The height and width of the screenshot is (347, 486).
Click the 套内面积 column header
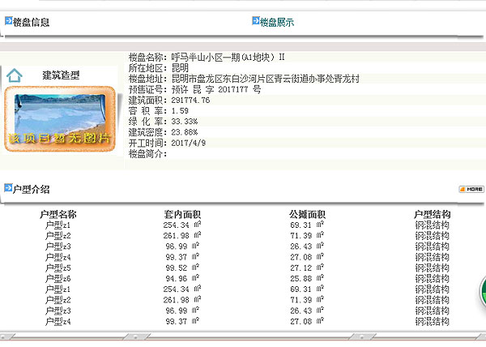pos(182,214)
